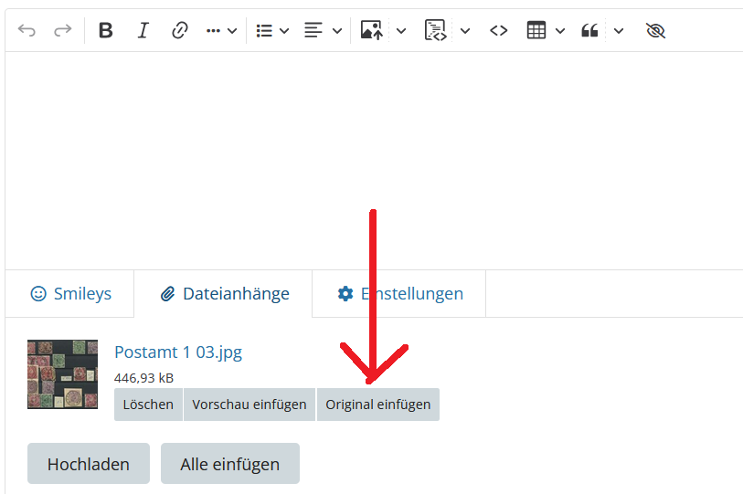The image size is (743, 494).
Task: Toggle bold formatting
Action: (106, 31)
